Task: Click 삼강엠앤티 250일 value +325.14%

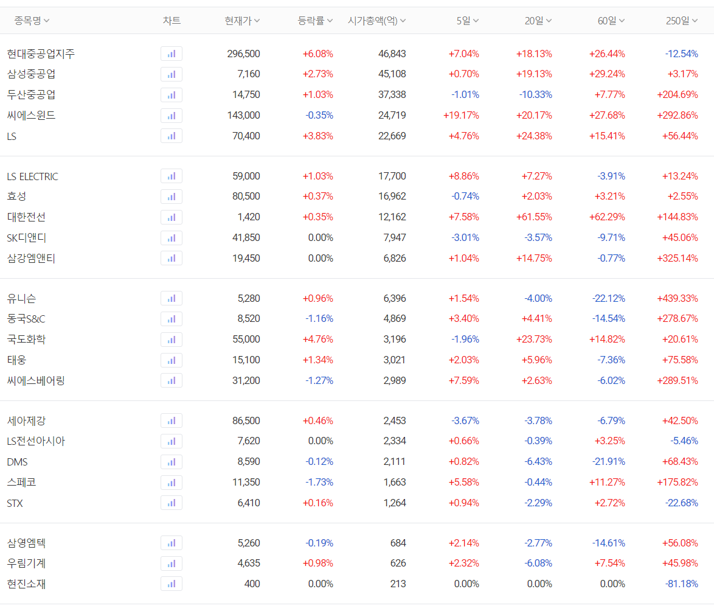Action: [x=677, y=258]
